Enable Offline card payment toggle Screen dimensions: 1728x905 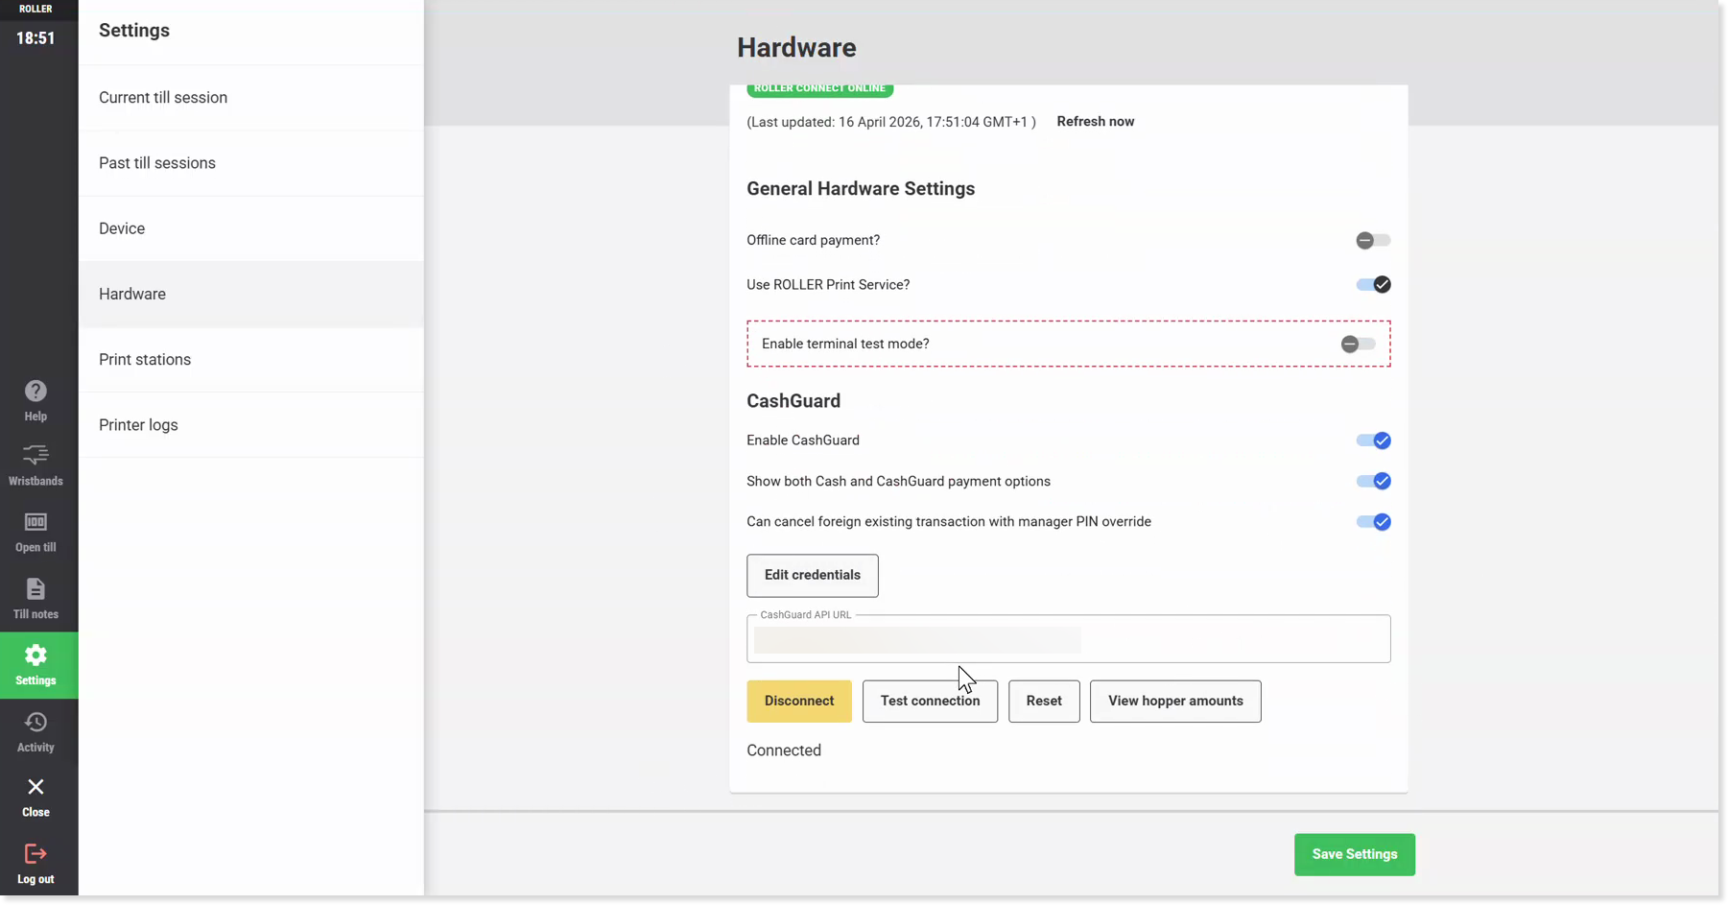click(x=1372, y=241)
